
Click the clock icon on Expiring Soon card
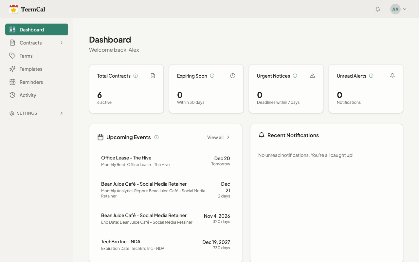(x=232, y=76)
